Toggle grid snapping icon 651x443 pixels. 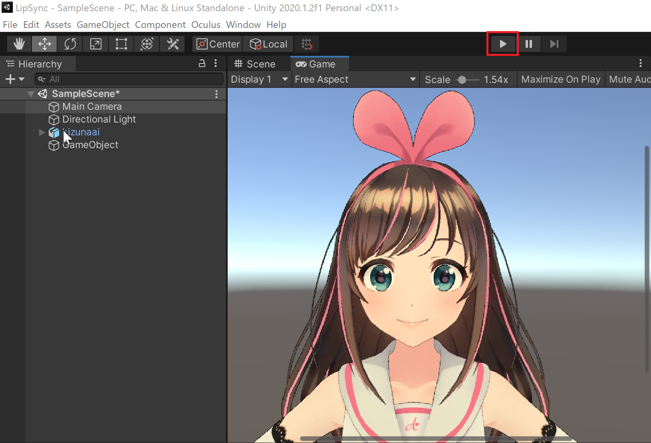coord(306,44)
